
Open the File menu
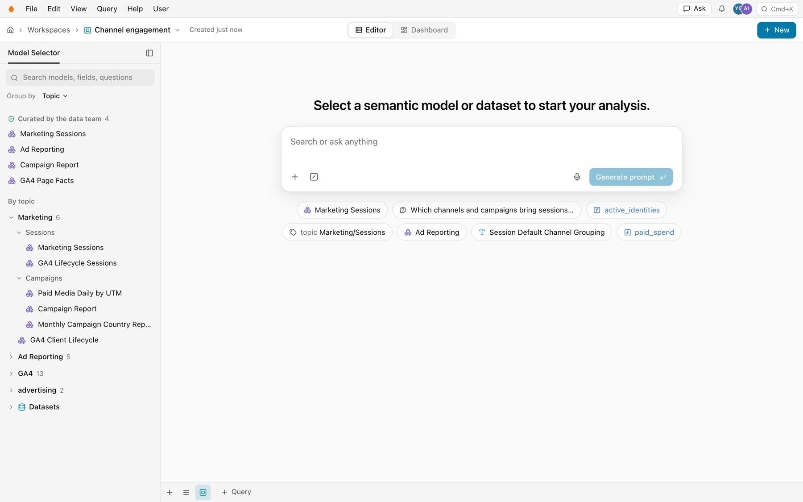click(x=31, y=9)
